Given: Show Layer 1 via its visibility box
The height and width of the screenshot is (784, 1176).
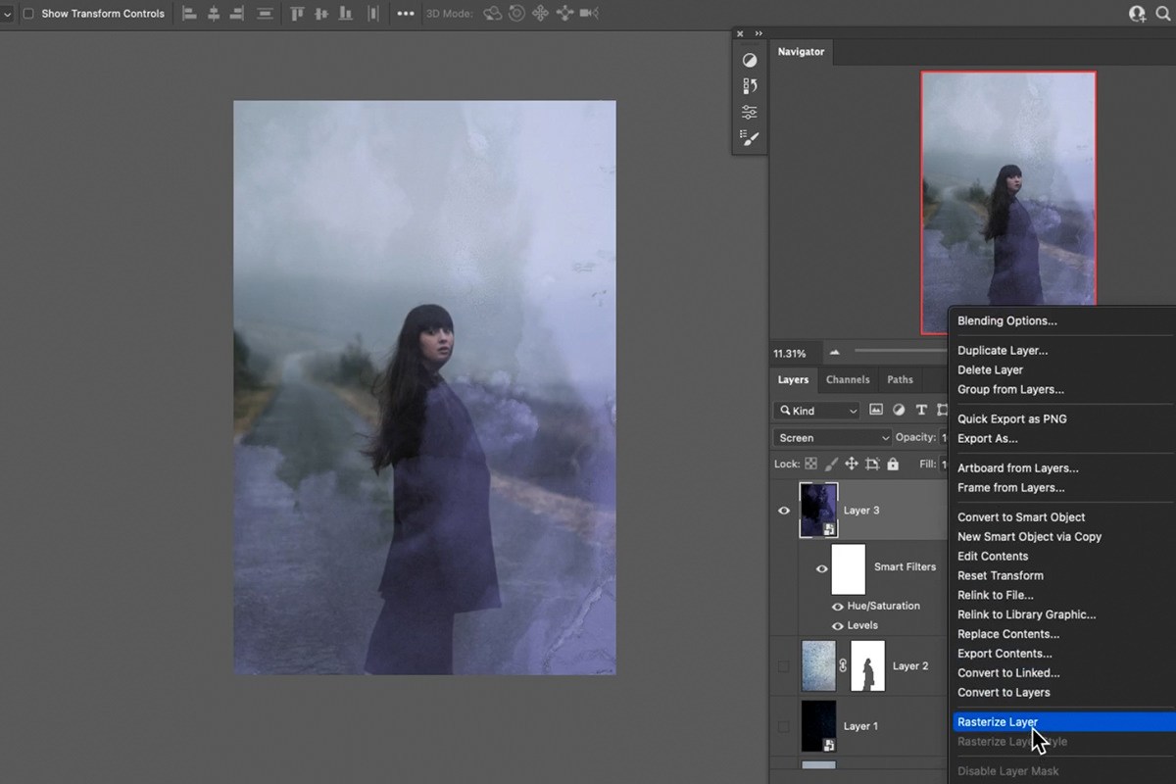Looking at the screenshot, I should pyautogui.click(x=784, y=727).
